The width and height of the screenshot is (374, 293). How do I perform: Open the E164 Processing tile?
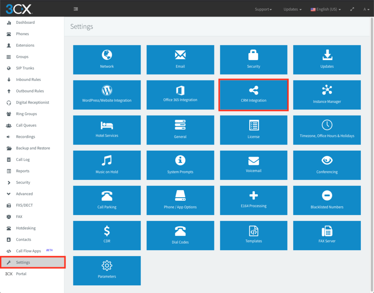tap(253, 200)
